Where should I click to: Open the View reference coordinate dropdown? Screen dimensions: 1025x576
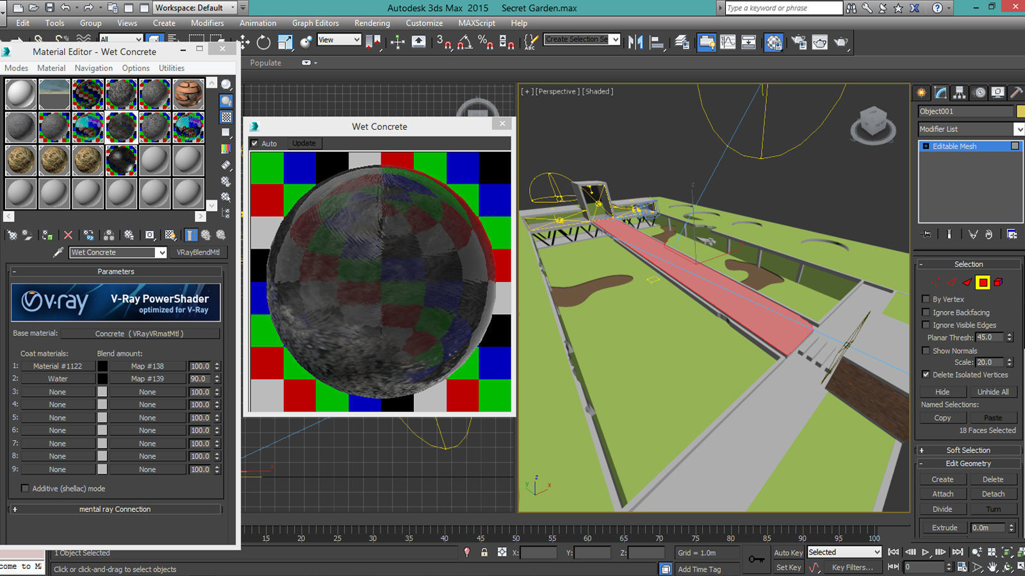pyautogui.click(x=340, y=40)
